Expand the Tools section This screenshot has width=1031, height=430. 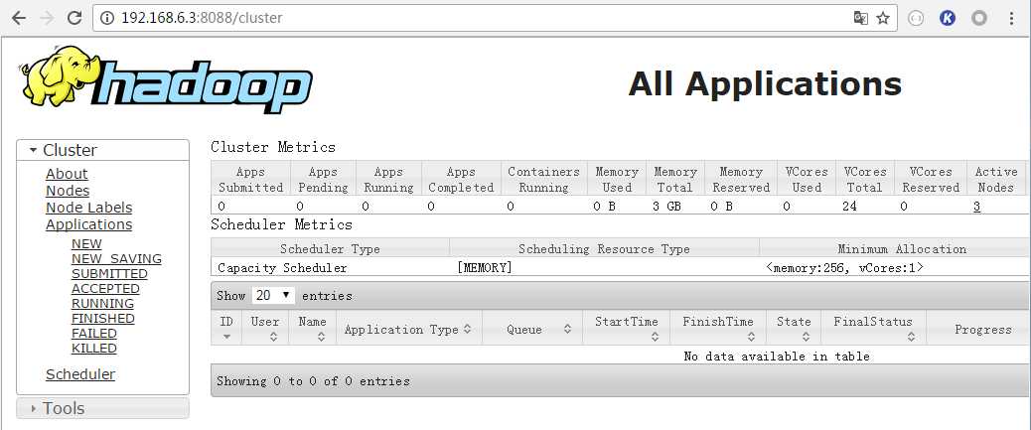[102, 408]
